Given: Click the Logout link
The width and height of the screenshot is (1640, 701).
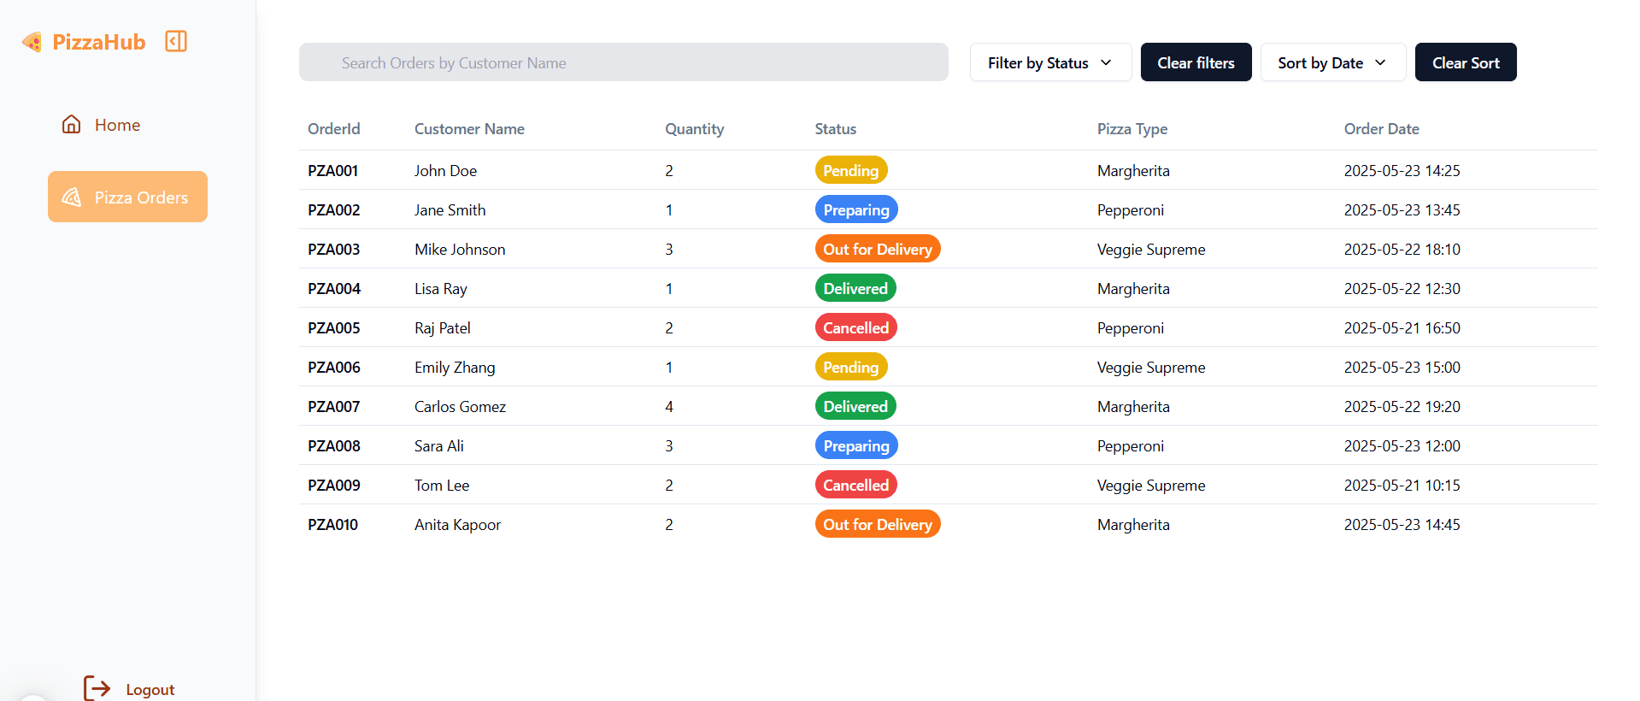Looking at the screenshot, I should pos(150,690).
